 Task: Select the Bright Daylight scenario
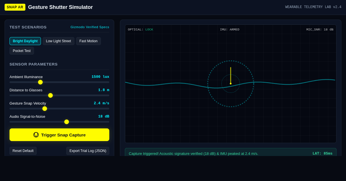pos(25,41)
